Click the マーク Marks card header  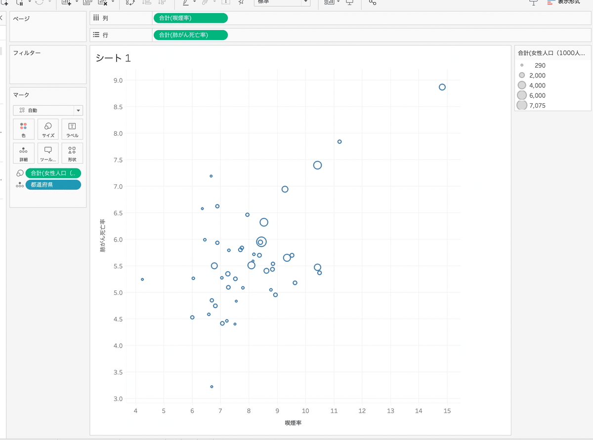(21, 94)
